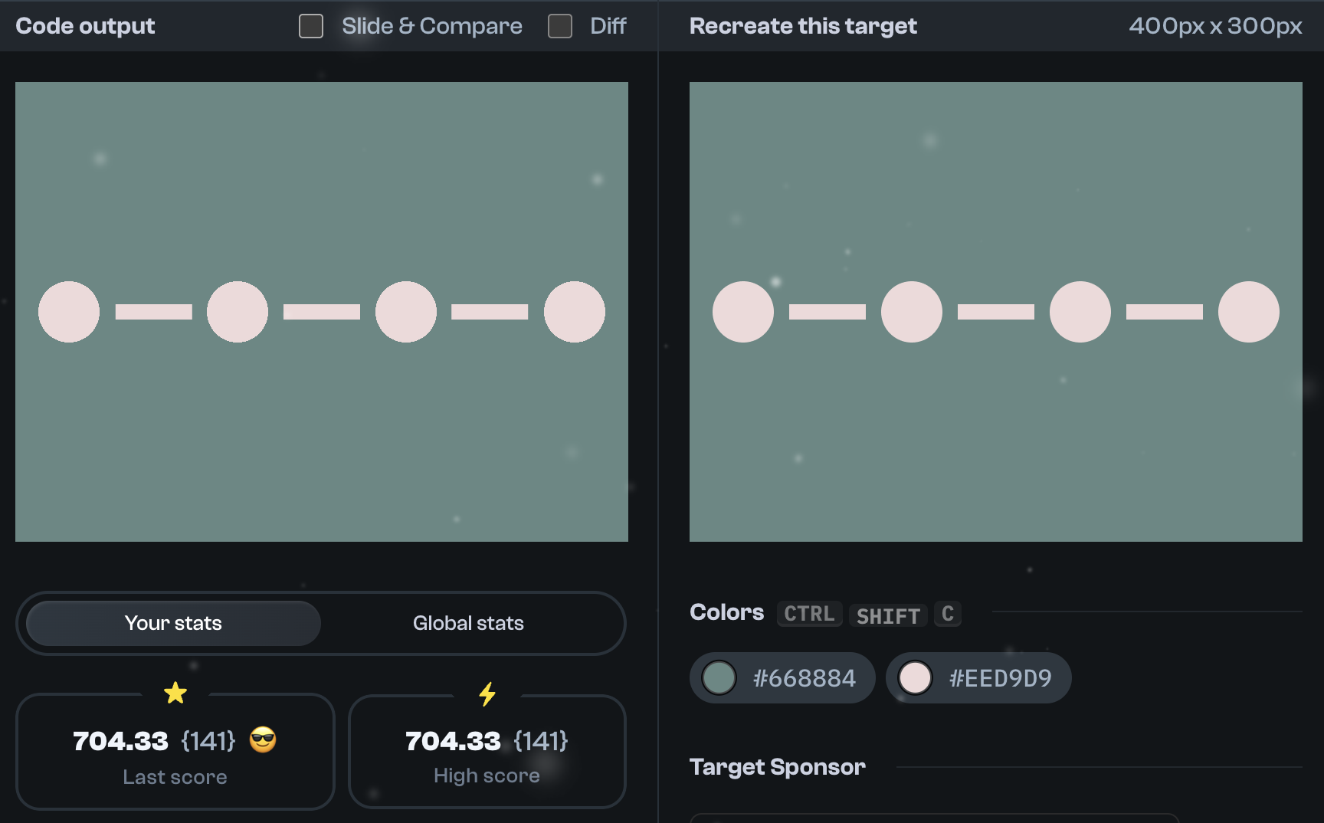Viewport: 1324px width, 823px height.
Task: Toggle comparison mode via Slide & Compare label
Action: [x=432, y=25]
